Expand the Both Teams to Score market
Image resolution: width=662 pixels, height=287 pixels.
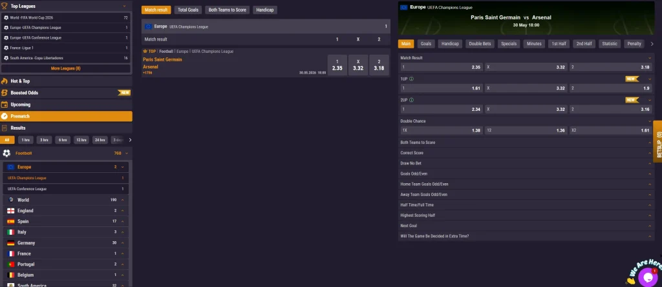(526, 143)
